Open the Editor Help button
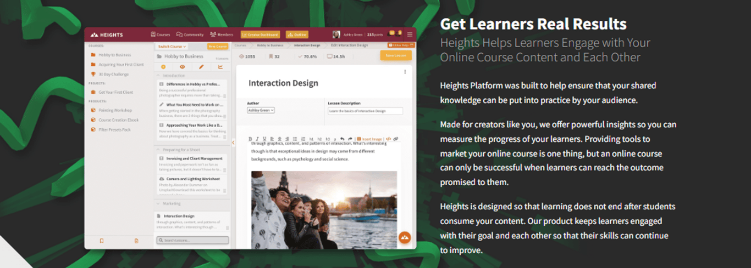 (401, 45)
